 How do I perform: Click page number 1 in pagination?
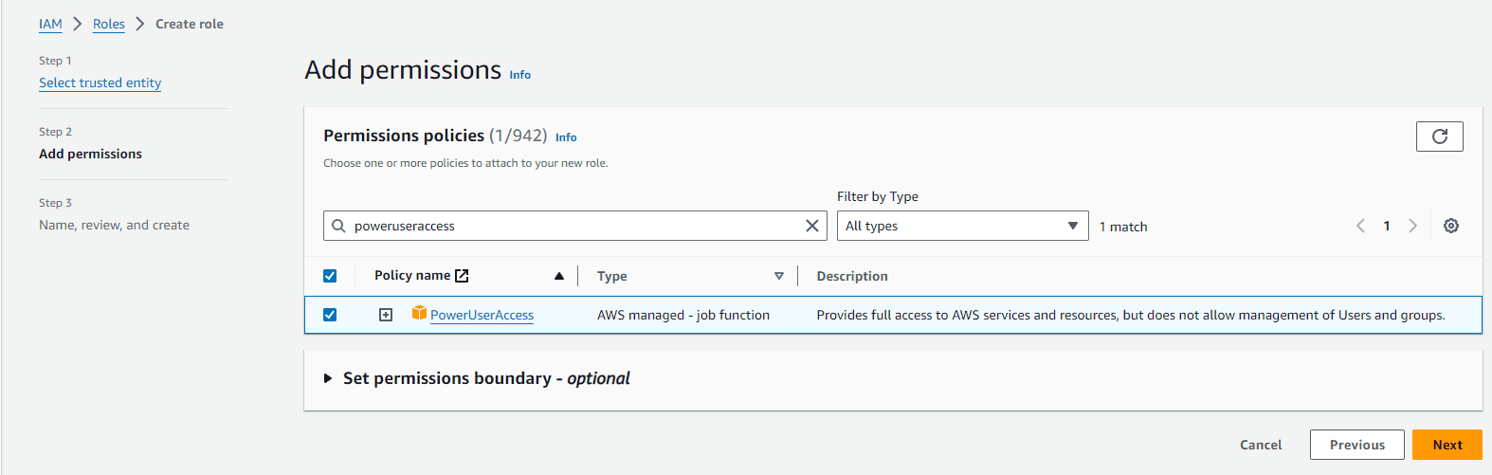pyautogui.click(x=1387, y=226)
